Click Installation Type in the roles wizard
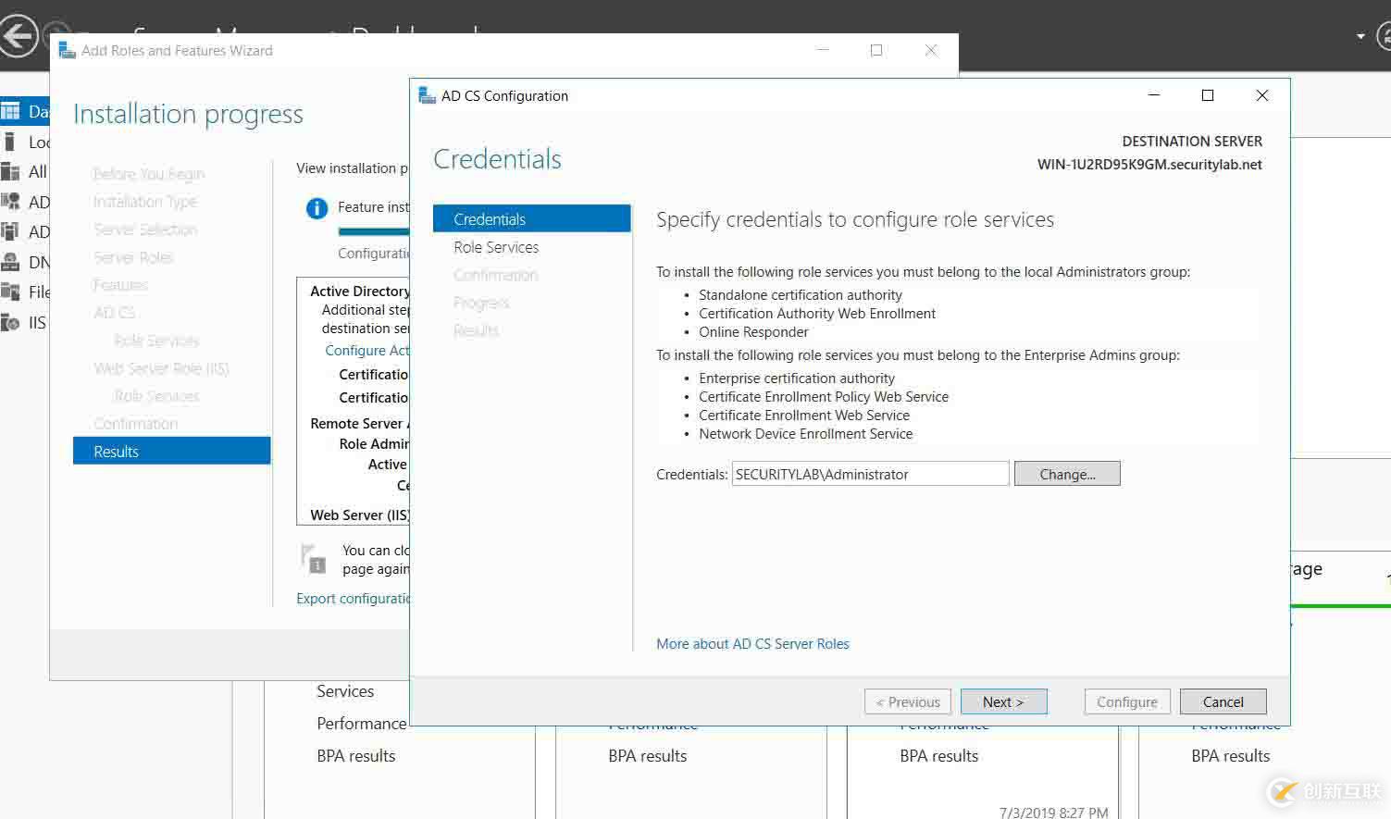 (145, 202)
